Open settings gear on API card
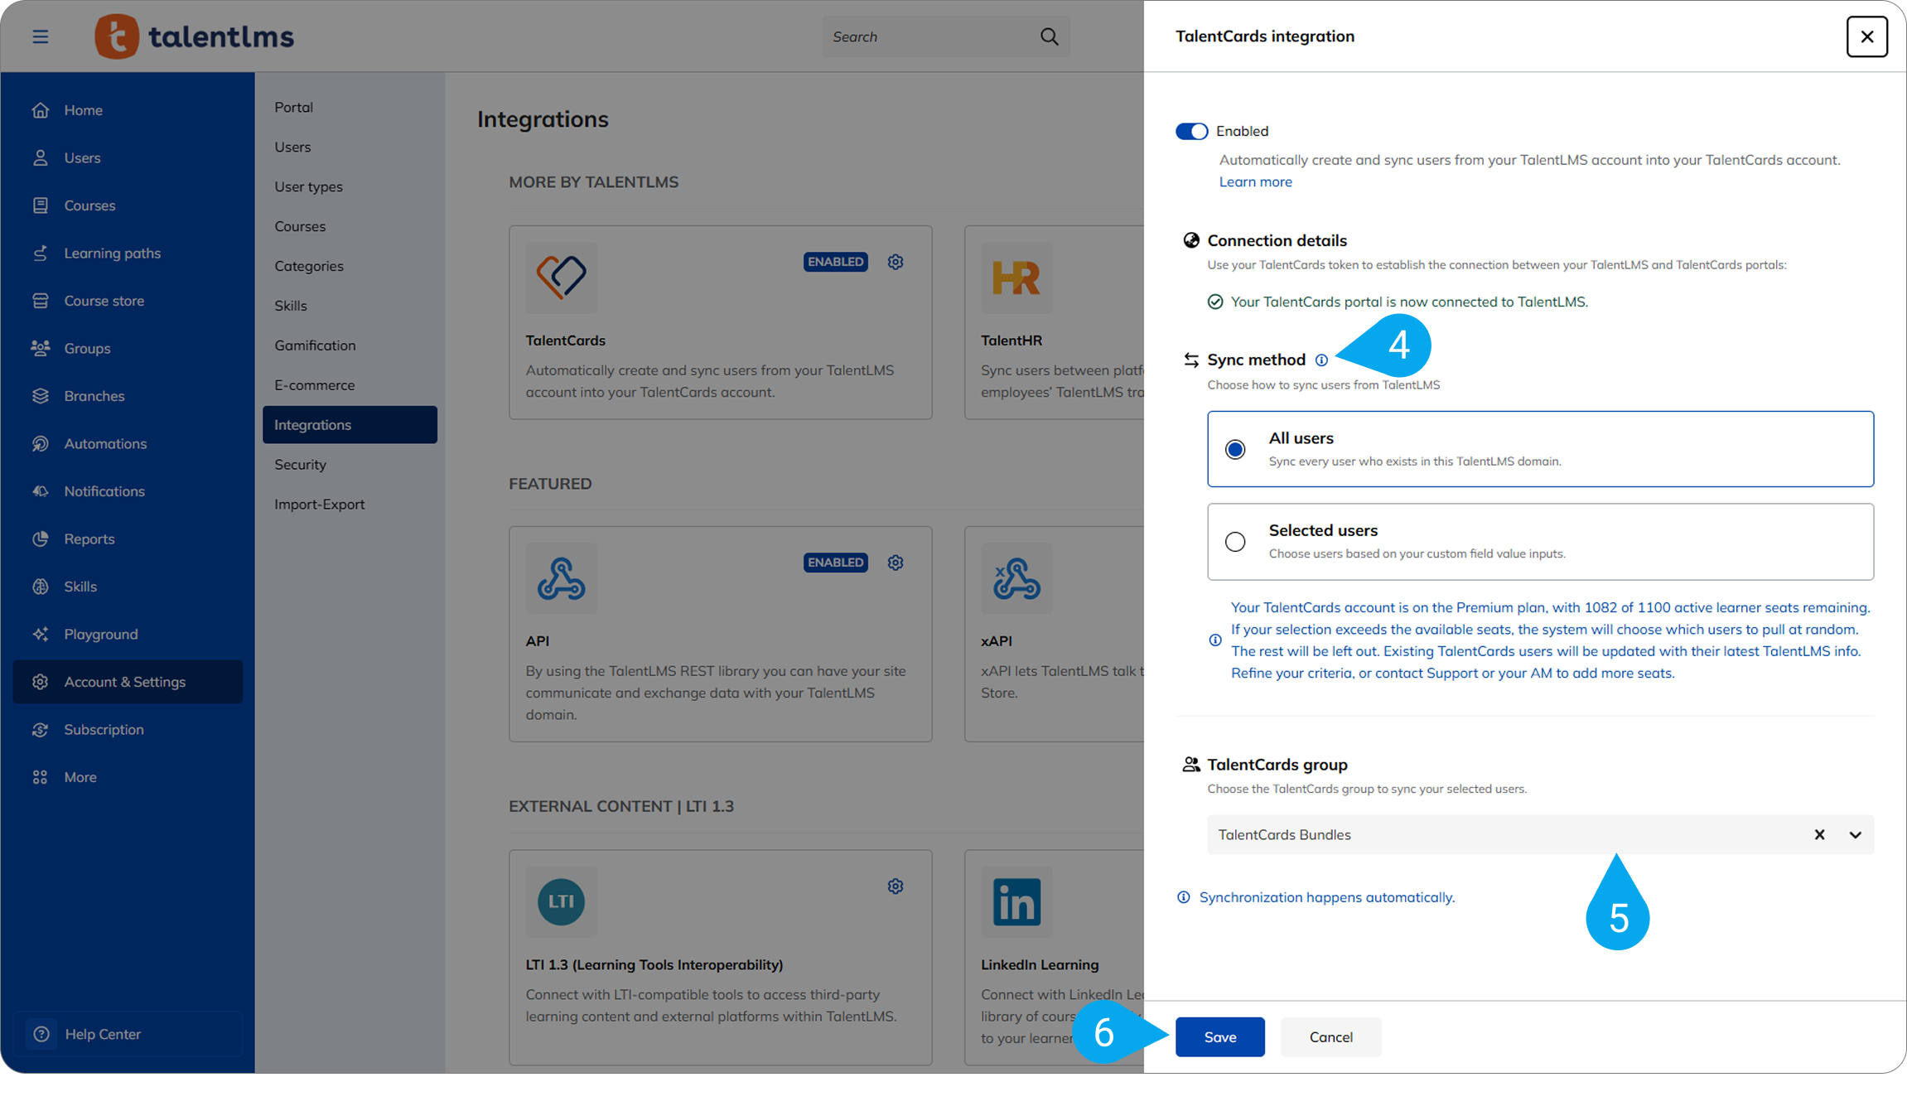The height and width of the screenshot is (1111, 1907). point(896,563)
